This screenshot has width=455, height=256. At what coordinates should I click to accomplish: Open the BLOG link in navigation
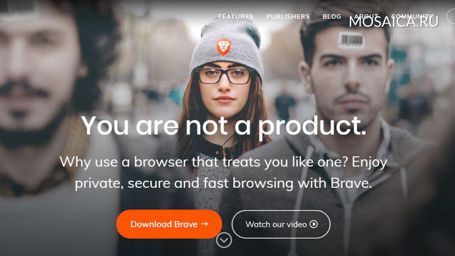coord(332,17)
